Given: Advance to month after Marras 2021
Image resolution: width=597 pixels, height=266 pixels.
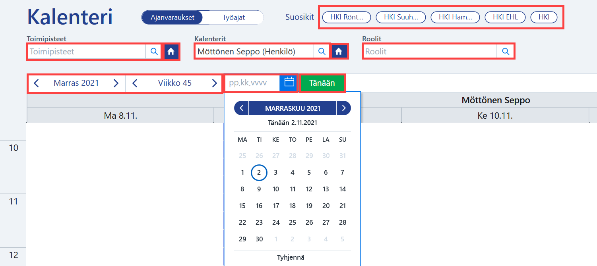Looking at the screenshot, I should pyautogui.click(x=116, y=83).
